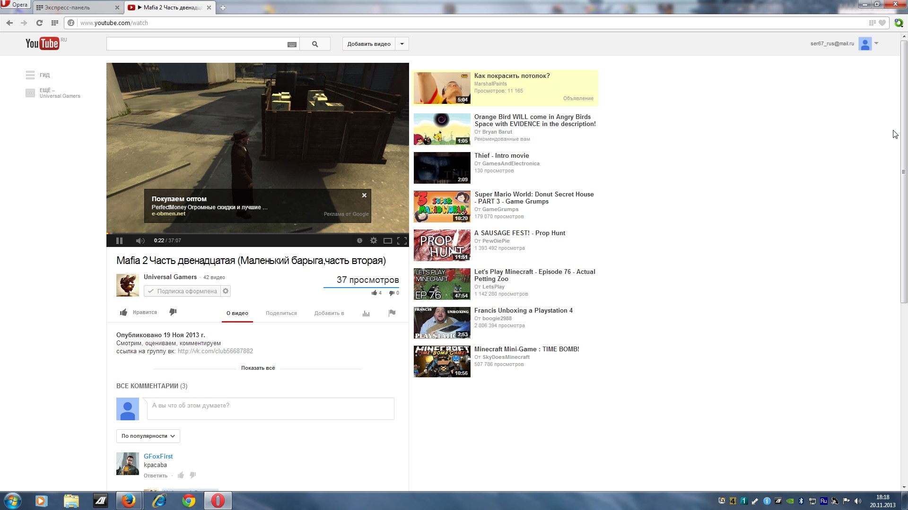Open Thief - Intro movie video

(x=502, y=155)
